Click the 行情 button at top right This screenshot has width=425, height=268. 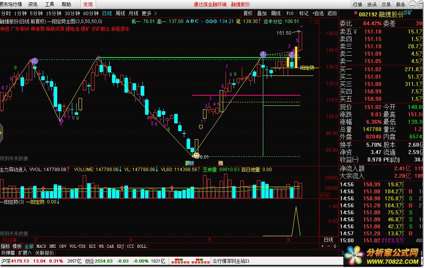[x=357, y=4]
